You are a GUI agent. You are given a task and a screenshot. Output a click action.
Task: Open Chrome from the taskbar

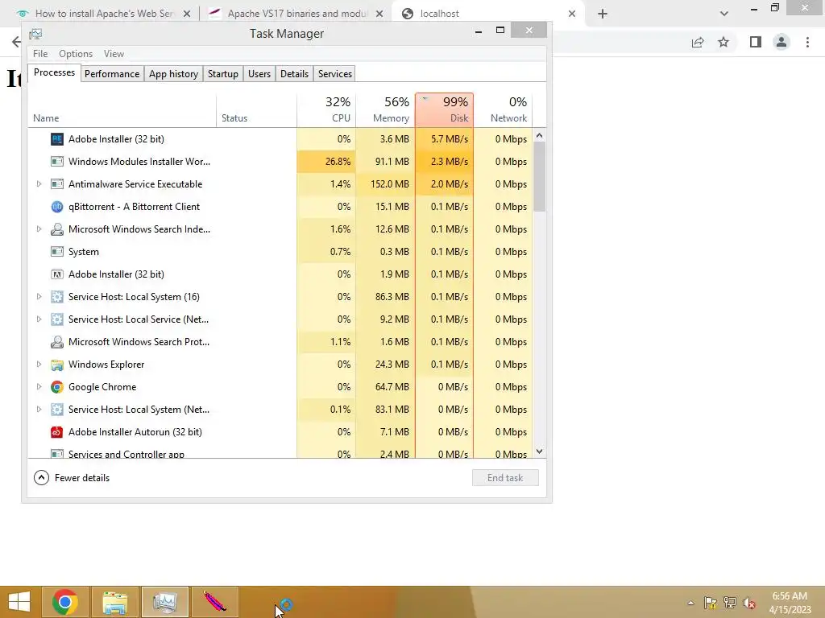[65, 602]
